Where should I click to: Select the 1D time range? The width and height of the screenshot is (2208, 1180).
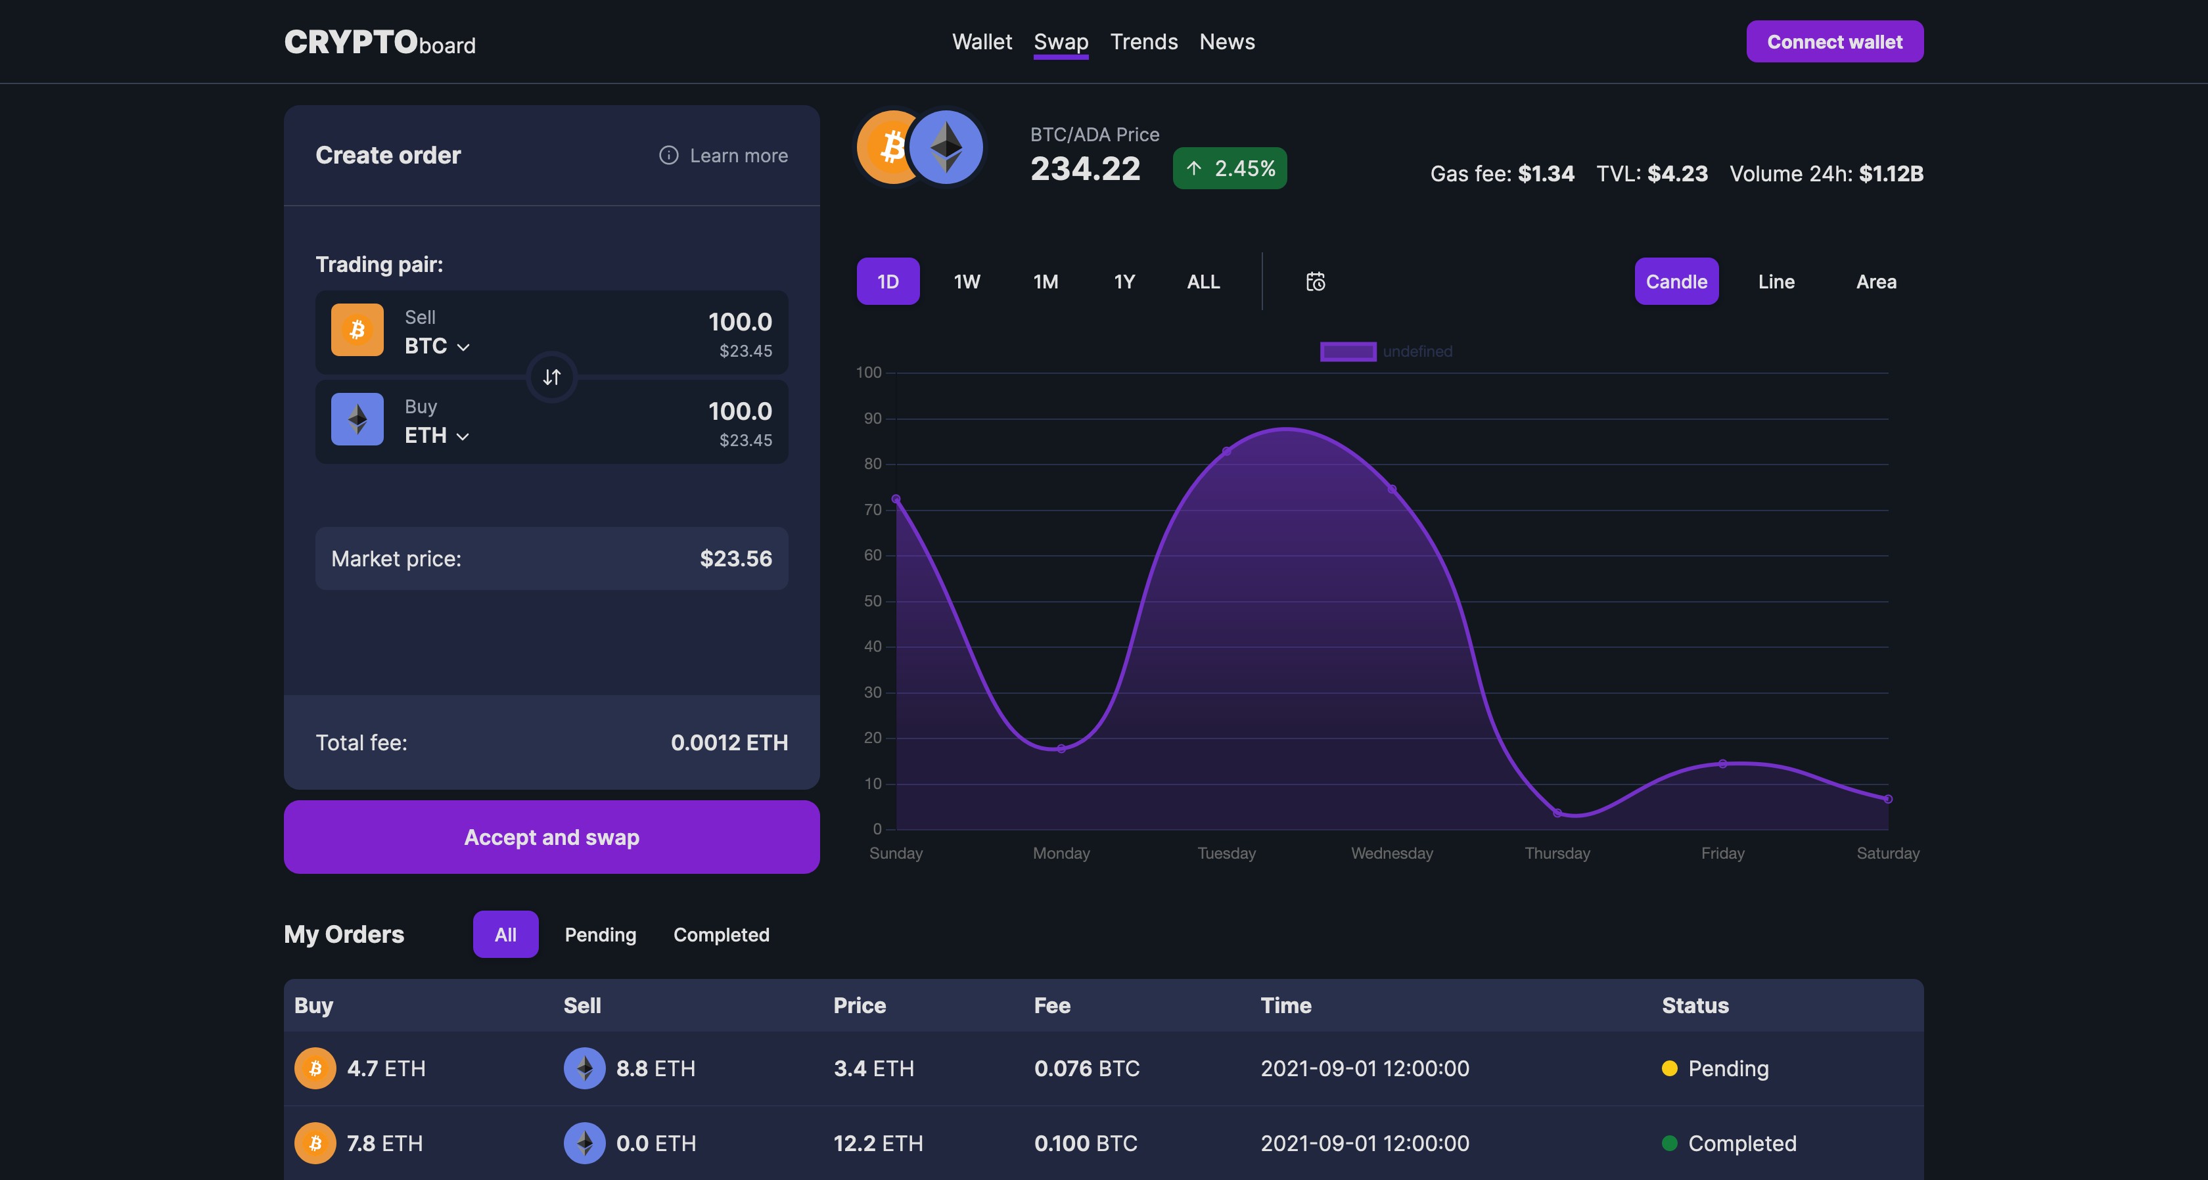[888, 282]
